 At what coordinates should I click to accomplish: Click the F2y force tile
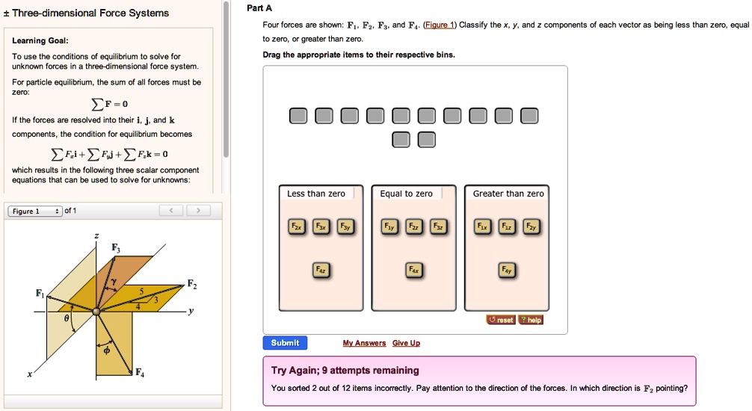531,227
